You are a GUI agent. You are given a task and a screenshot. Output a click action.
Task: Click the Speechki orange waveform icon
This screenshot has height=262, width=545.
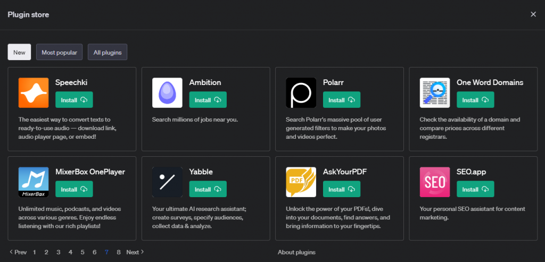[34, 93]
